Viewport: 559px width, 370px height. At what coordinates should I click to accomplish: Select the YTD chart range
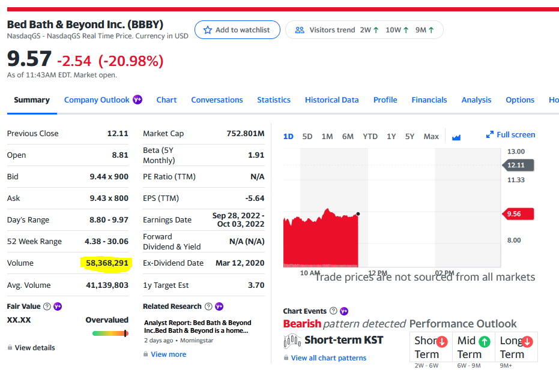(370, 136)
